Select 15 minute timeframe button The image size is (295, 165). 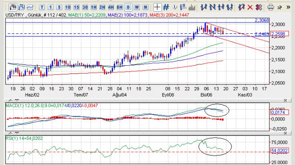click(76, 7)
